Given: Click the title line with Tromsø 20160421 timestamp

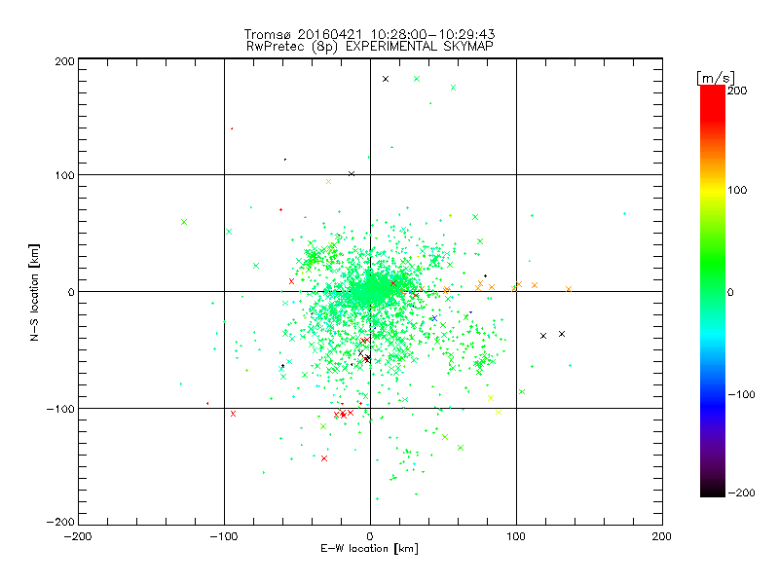Looking at the screenshot, I should pos(369,34).
